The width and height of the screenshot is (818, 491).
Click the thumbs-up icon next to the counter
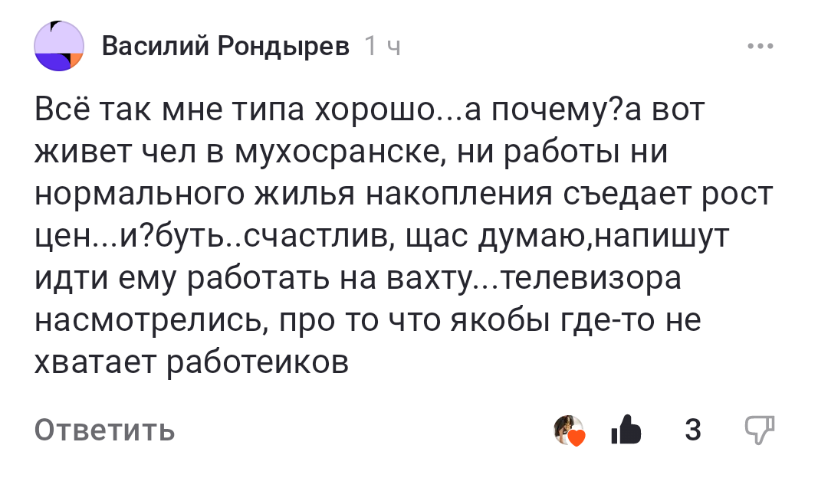click(x=626, y=430)
